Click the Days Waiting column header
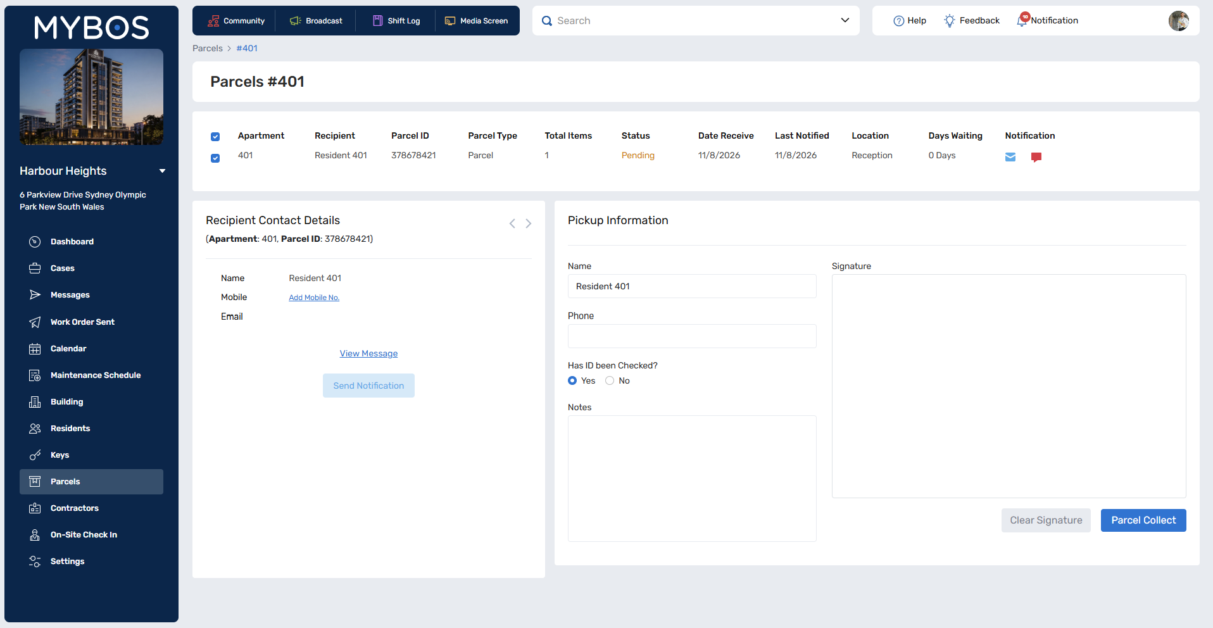 (x=955, y=135)
